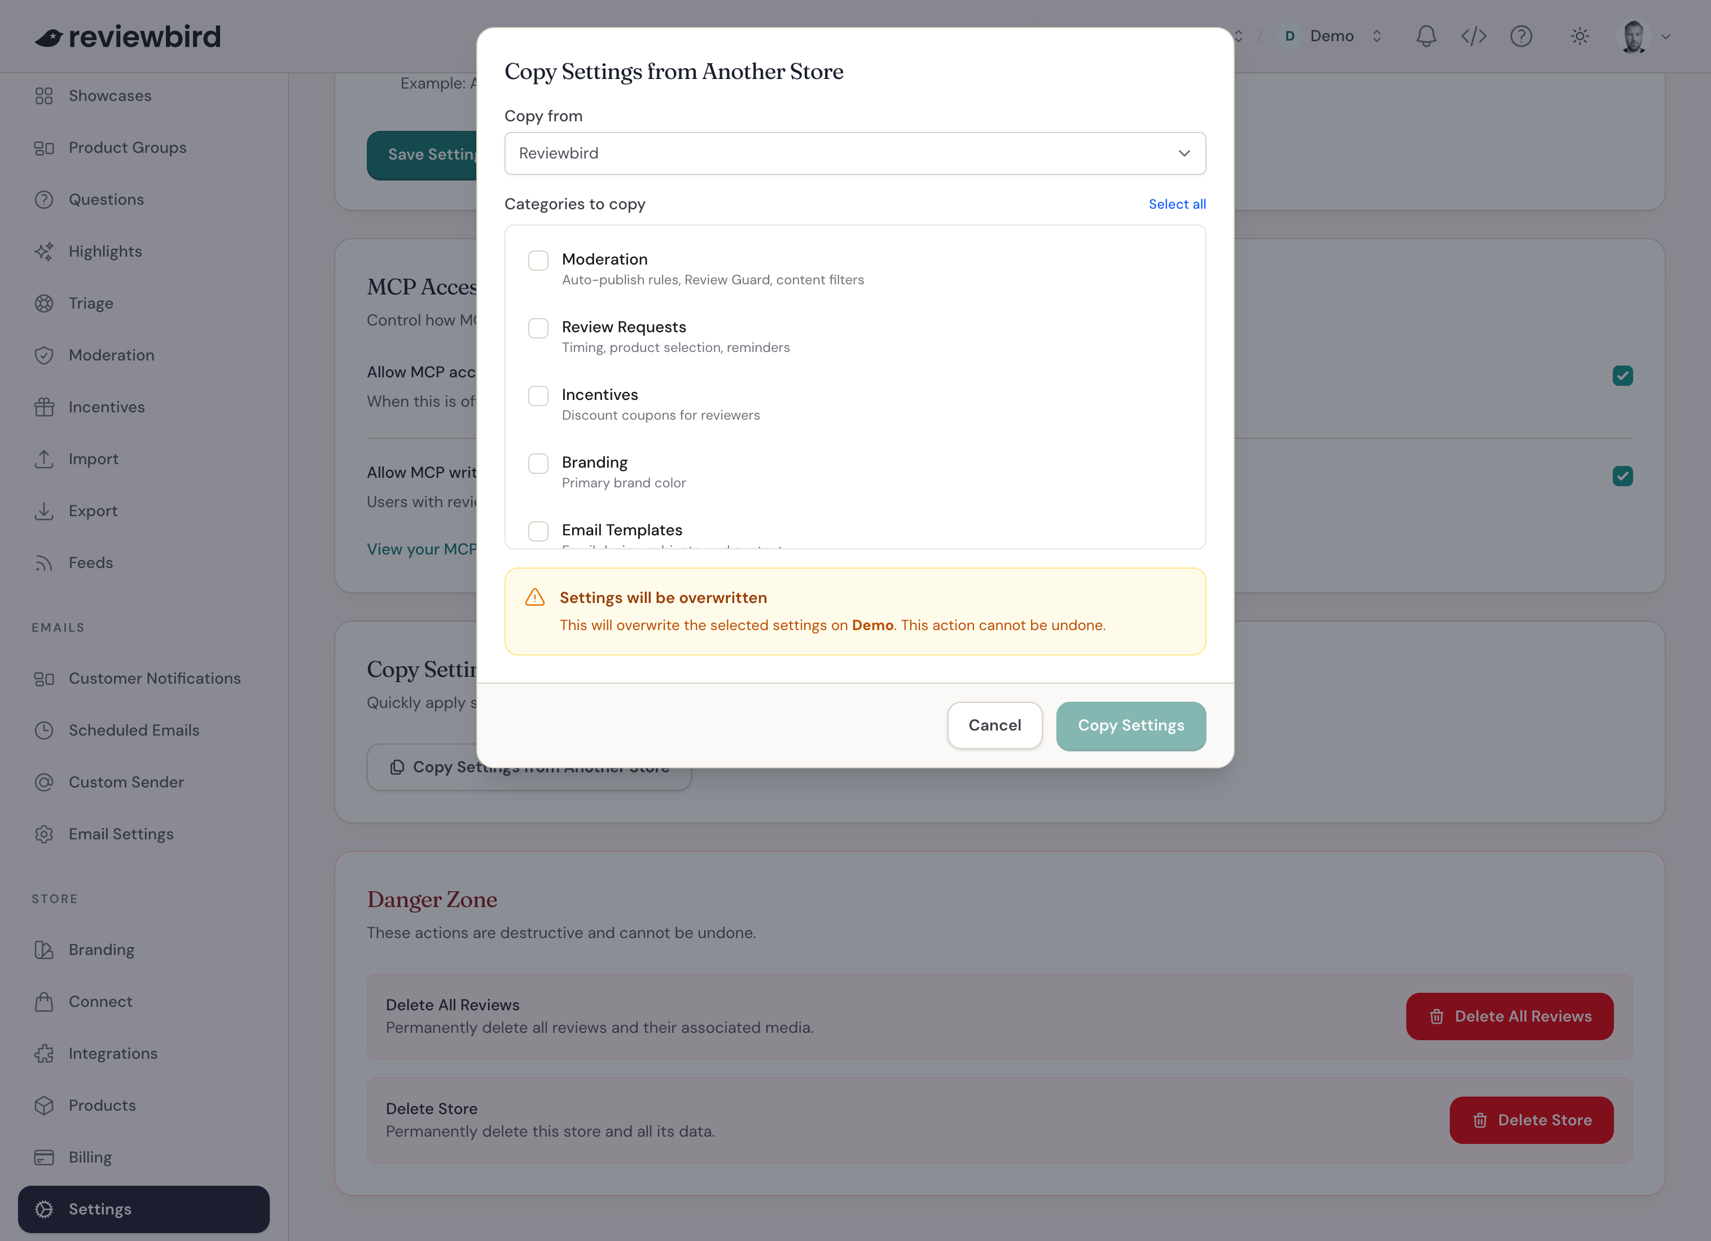Click the reviewbird logo
This screenshot has width=1711, height=1241.
point(128,36)
